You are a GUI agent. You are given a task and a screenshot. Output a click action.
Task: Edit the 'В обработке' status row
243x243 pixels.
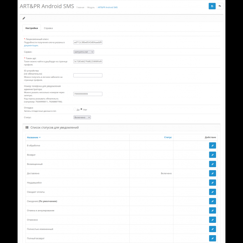click(212, 145)
